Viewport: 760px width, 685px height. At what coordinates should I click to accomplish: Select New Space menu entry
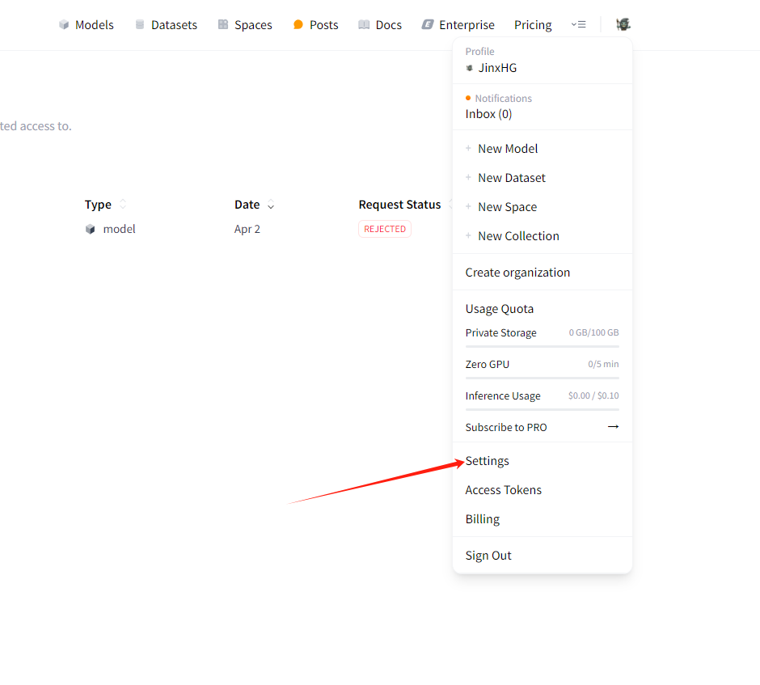pos(508,207)
